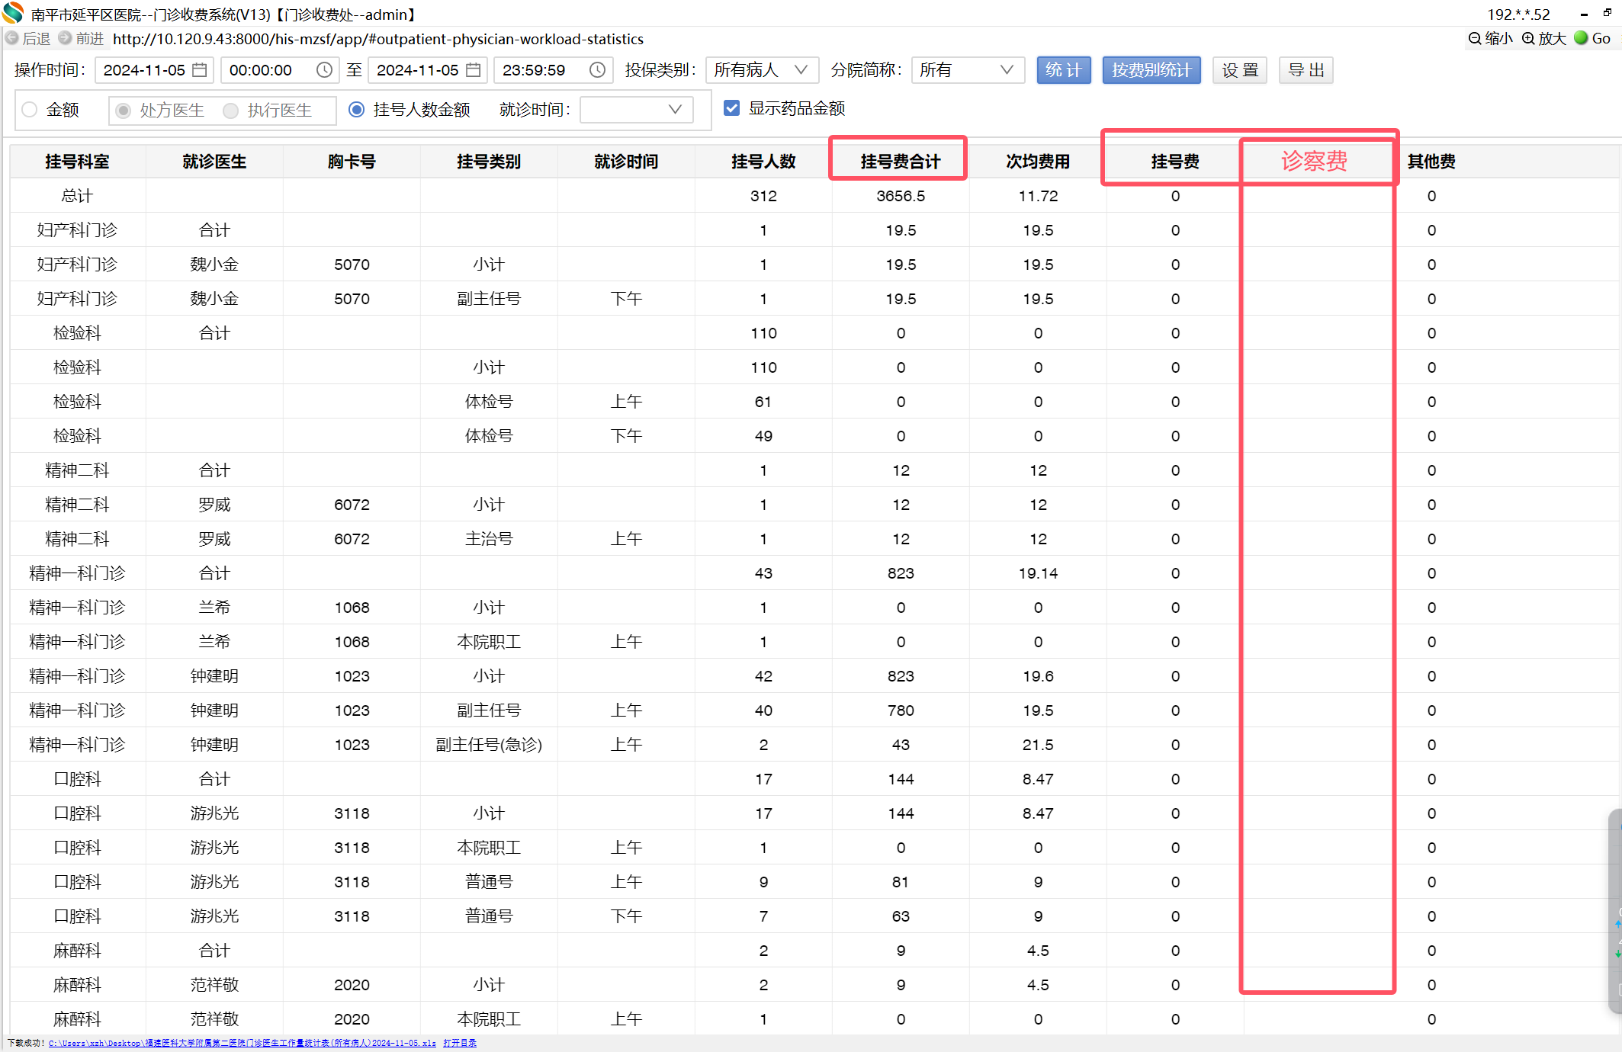Open the start date calendar icon
The width and height of the screenshot is (1622, 1052).
pyautogui.click(x=200, y=70)
